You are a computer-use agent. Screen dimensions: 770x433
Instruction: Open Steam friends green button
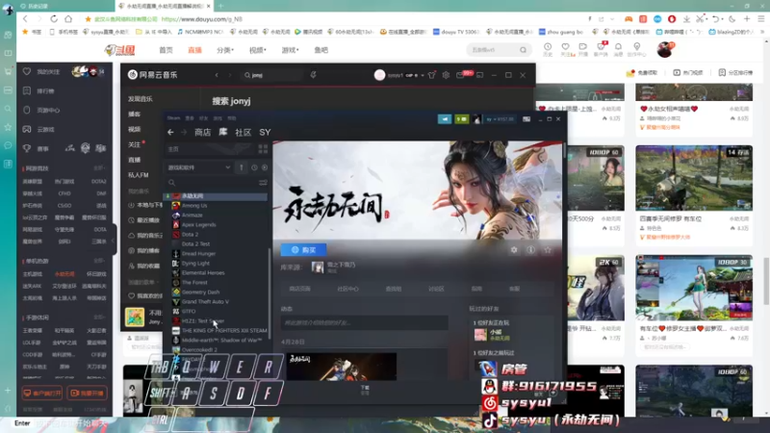click(462, 118)
